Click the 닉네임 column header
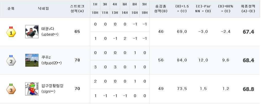This screenshot has height=104, width=261. (x=43, y=9)
